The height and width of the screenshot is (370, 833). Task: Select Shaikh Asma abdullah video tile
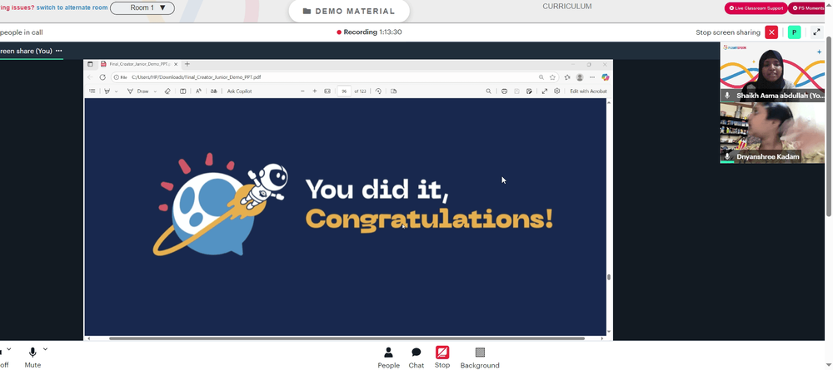point(772,72)
